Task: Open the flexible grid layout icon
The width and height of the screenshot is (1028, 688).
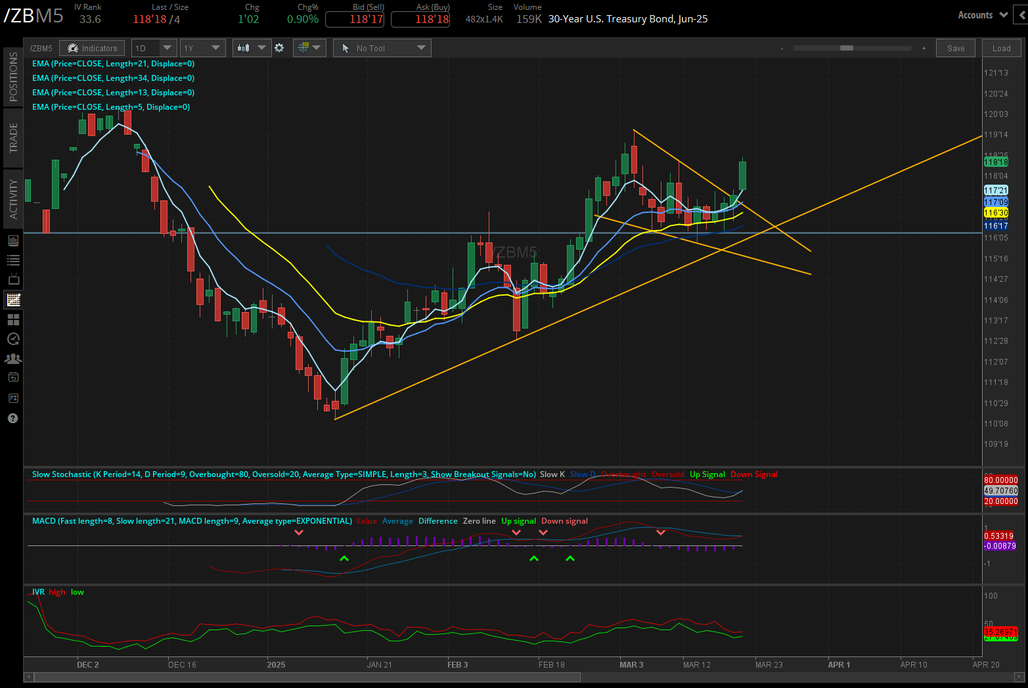Action: click(x=13, y=319)
